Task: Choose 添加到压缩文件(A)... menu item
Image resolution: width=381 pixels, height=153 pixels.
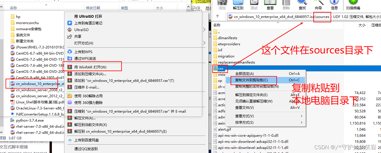Action: point(90,74)
